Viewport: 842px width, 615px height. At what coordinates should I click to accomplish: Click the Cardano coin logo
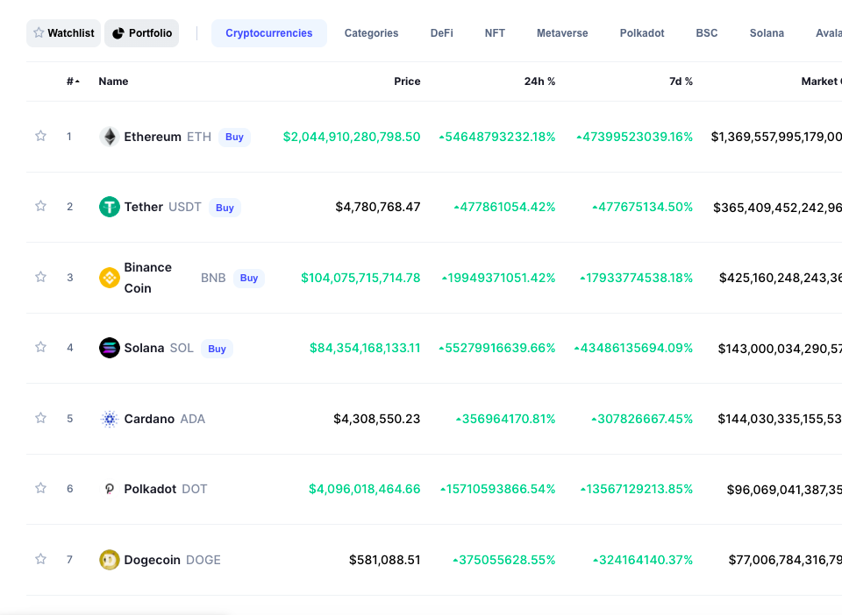(110, 419)
